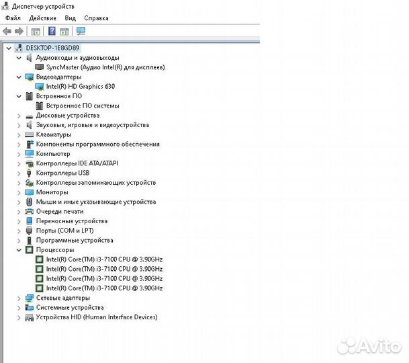Click the disk drive icon of Дисковые устройства
The height and width of the screenshot is (363, 409).
click(30, 116)
